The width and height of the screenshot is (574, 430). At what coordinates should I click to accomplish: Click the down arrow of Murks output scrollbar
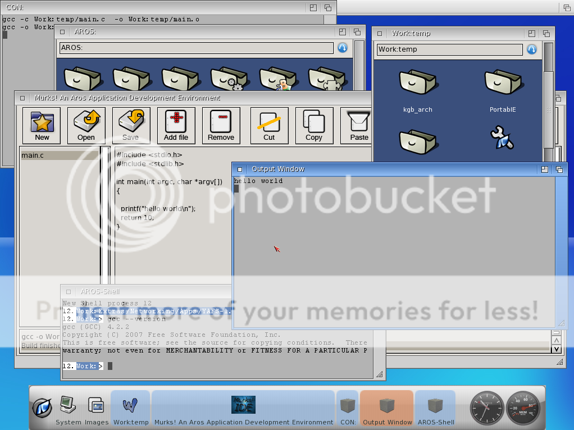coord(557,350)
